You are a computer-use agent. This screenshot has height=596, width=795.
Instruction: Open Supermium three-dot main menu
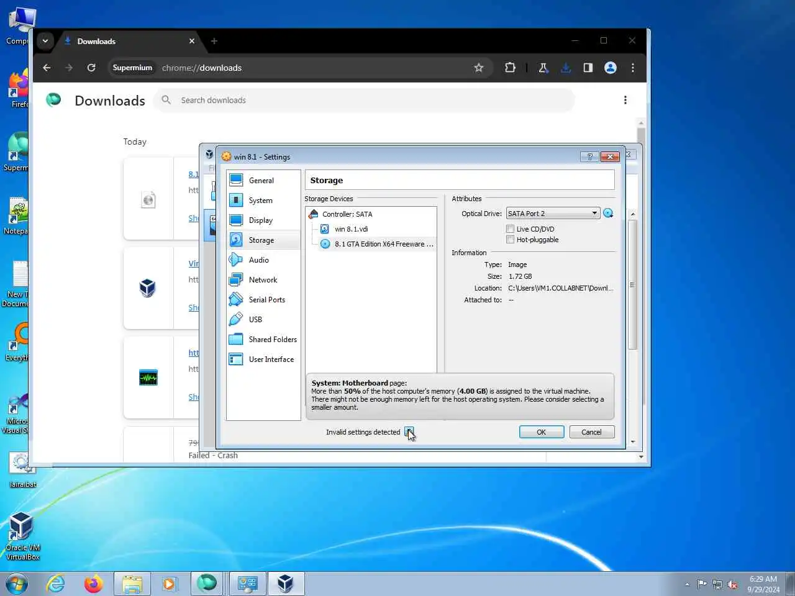(x=633, y=68)
